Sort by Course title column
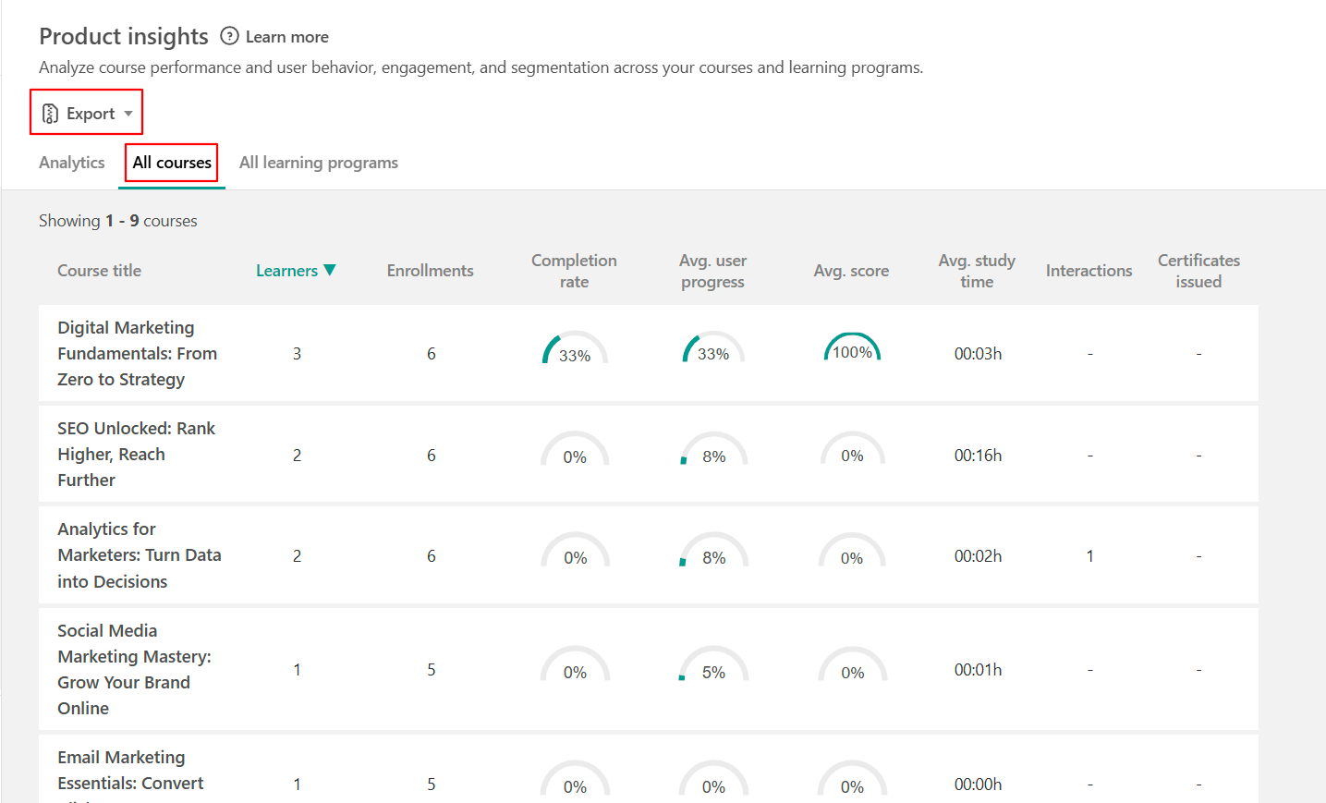Screen dimensions: 1326x803 [x=100, y=271]
